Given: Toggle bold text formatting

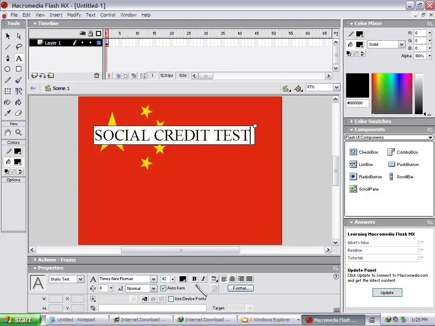Looking at the screenshot, I should tap(195, 279).
